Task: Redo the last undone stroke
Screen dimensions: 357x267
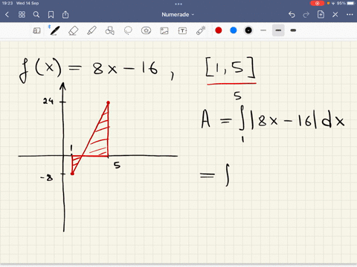Action: pyautogui.click(x=306, y=15)
